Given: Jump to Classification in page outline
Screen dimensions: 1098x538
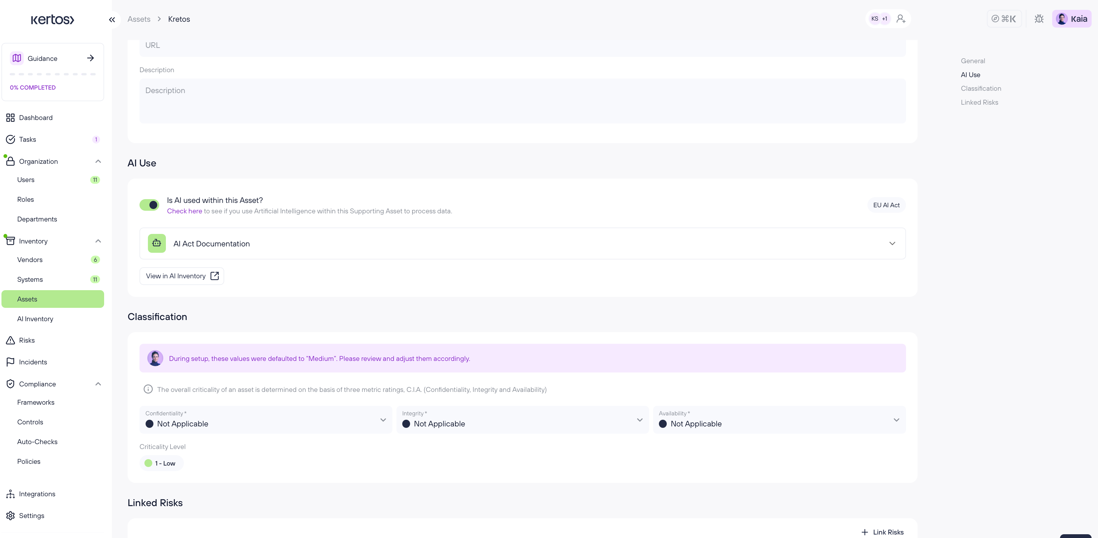Looking at the screenshot, I should pyautogui.click(x=981, y=89).
